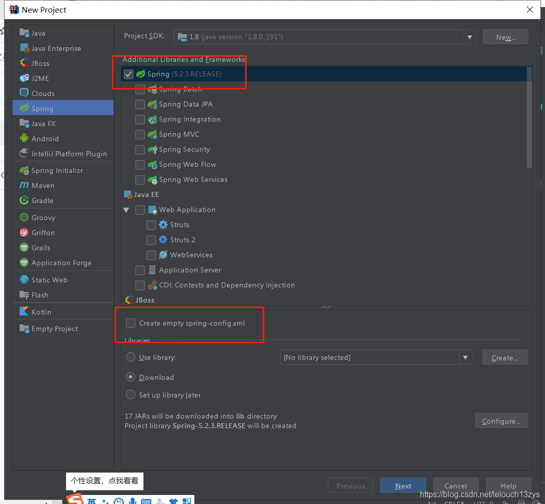
Task: Select the Maven project type icon
Action: pyautogui.click(x=24, y=185)
